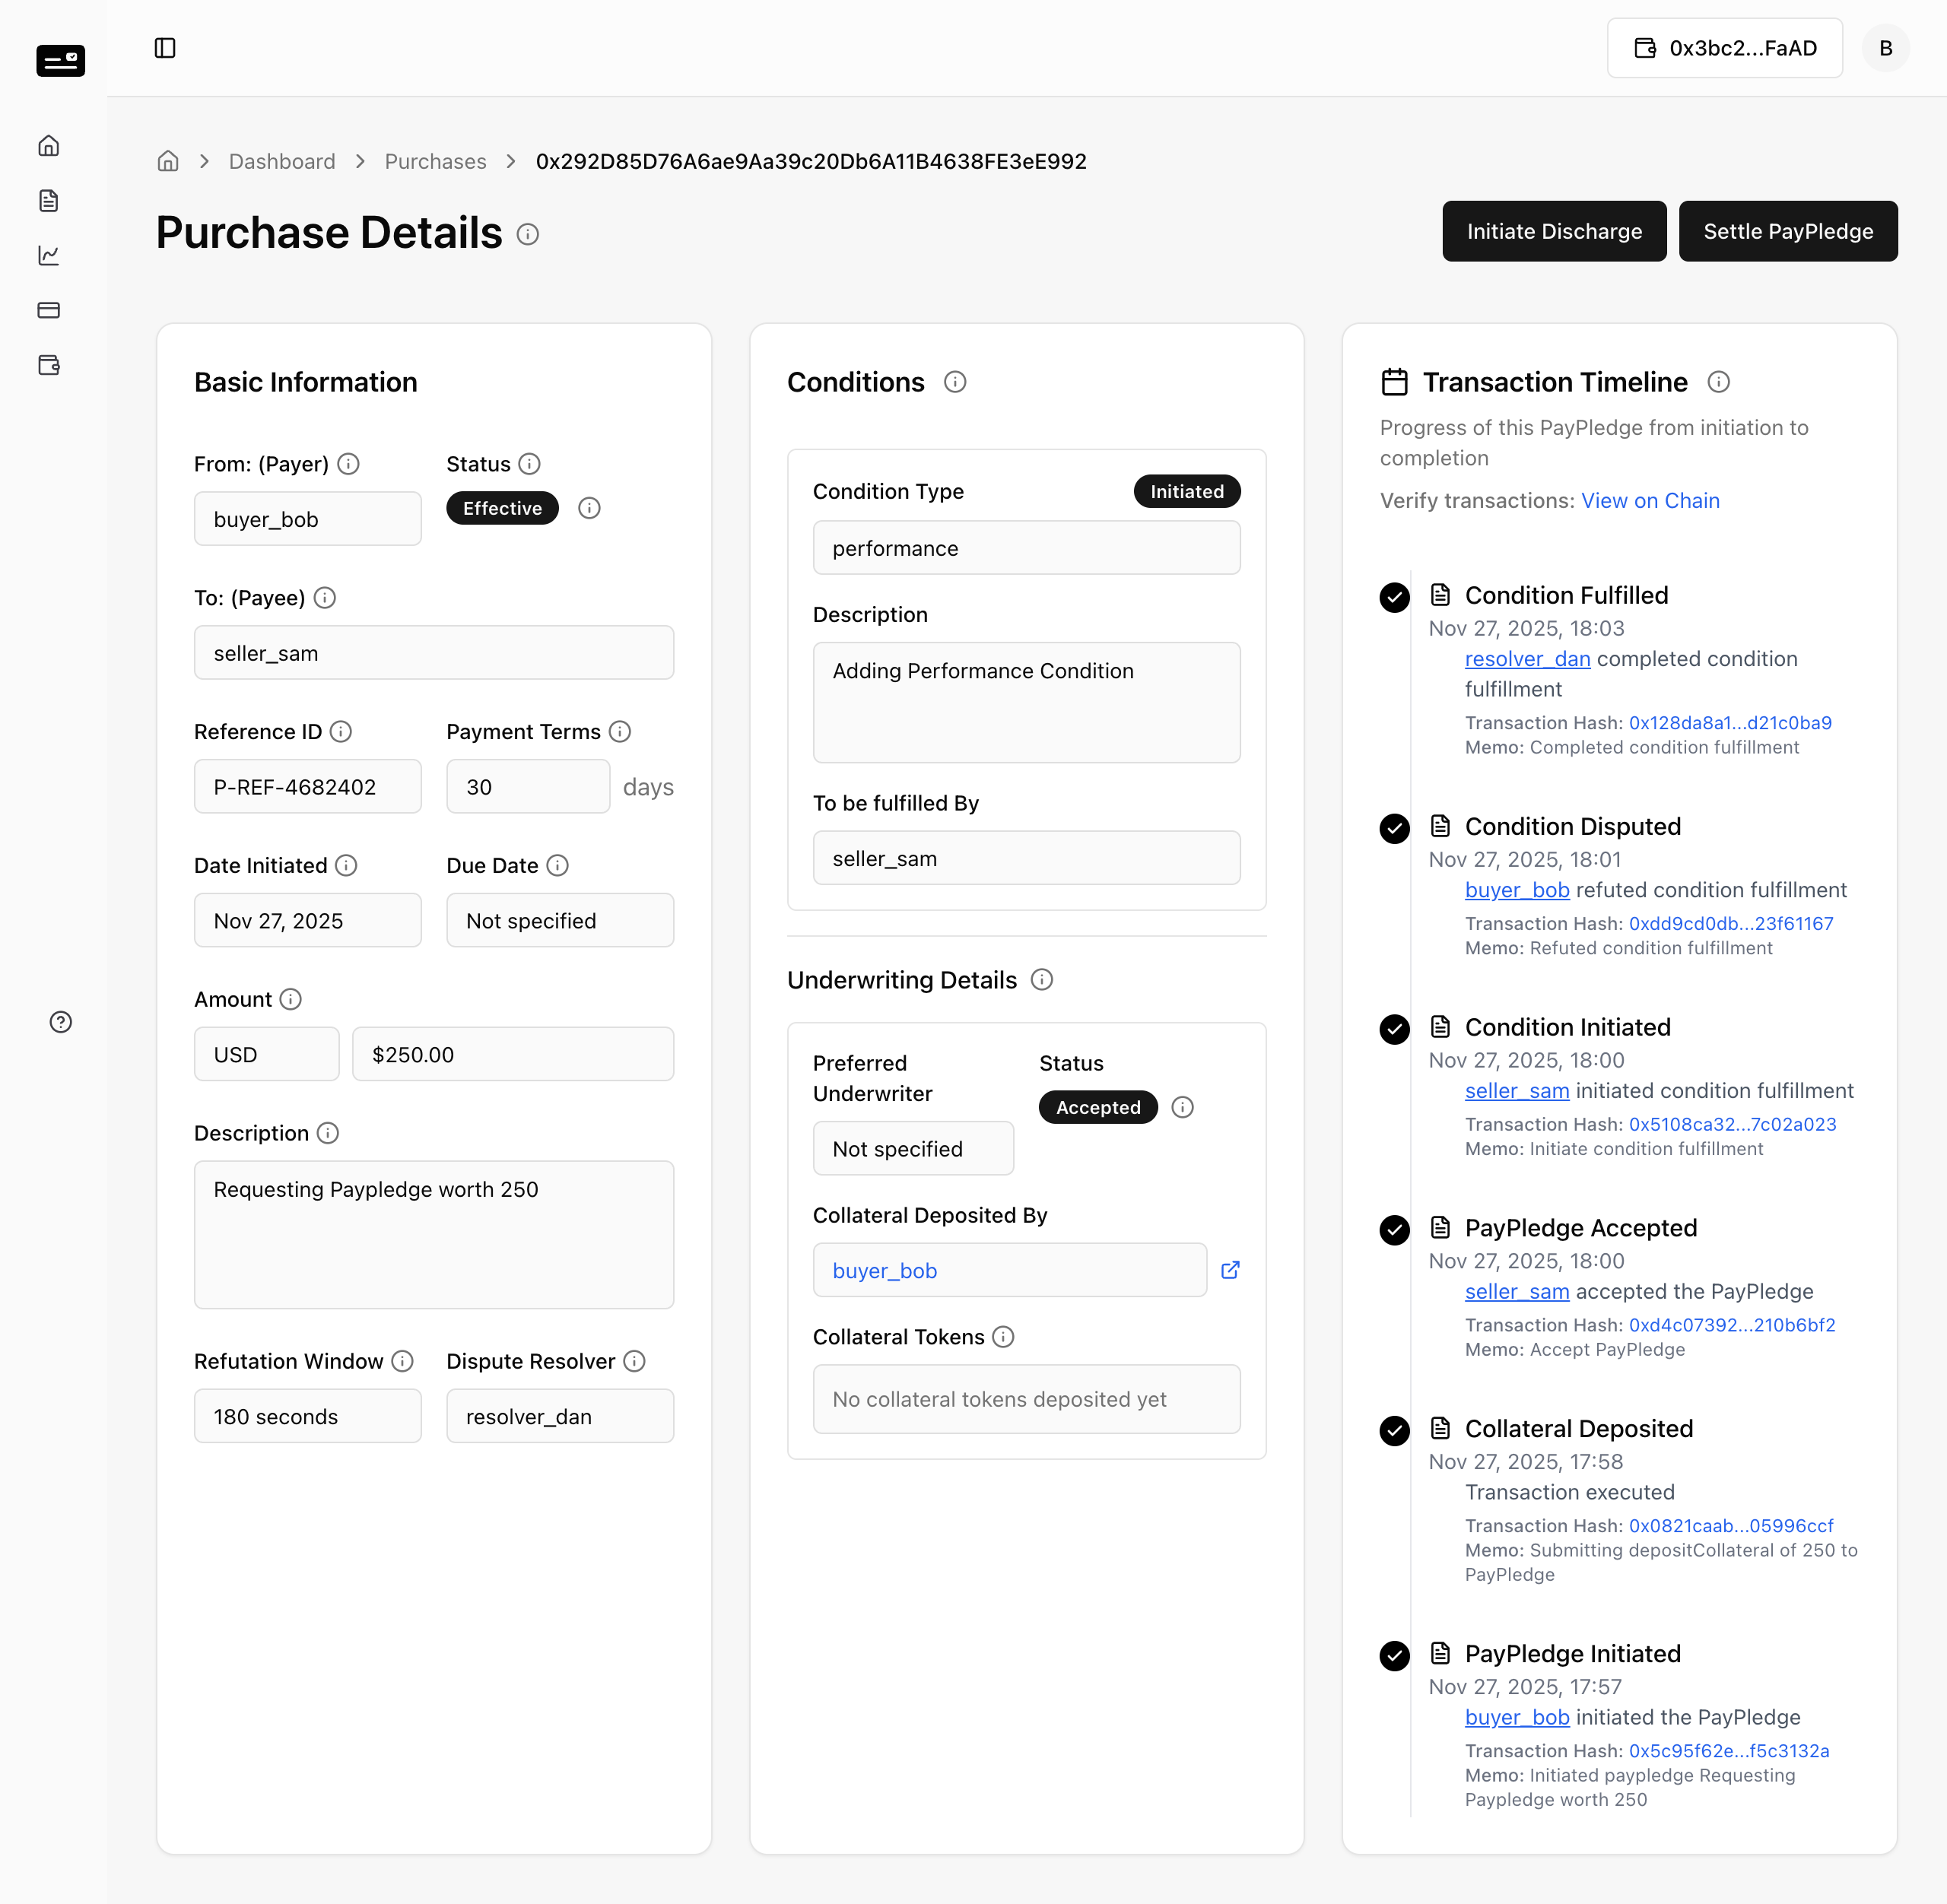
Task: Click info icon next to Transaction Timeline
Action: [1719, 382]
